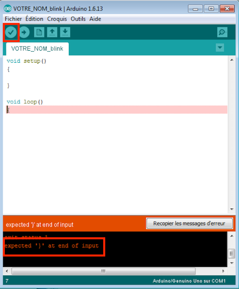Click the console horizontal scrollbar thumb
The image size is (239, 289).
(103, 271)
